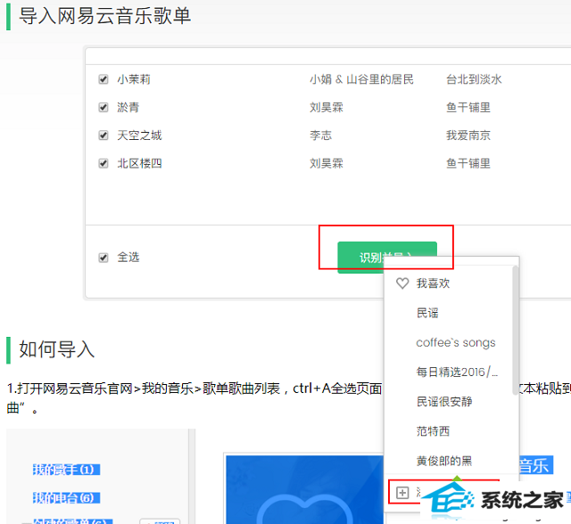Viewport: 571px width, 524px height.
Task: Click artist 小娟 & 山谷里的居民
Action: click(x=361, y=79)
